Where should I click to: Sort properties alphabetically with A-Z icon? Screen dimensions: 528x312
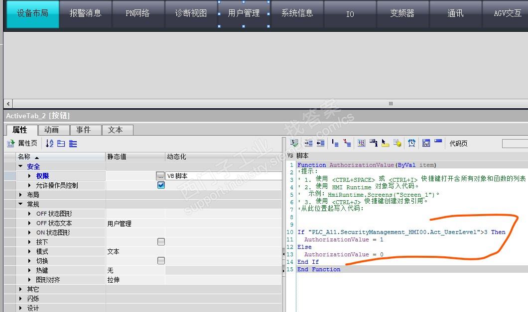coord(49,144)
